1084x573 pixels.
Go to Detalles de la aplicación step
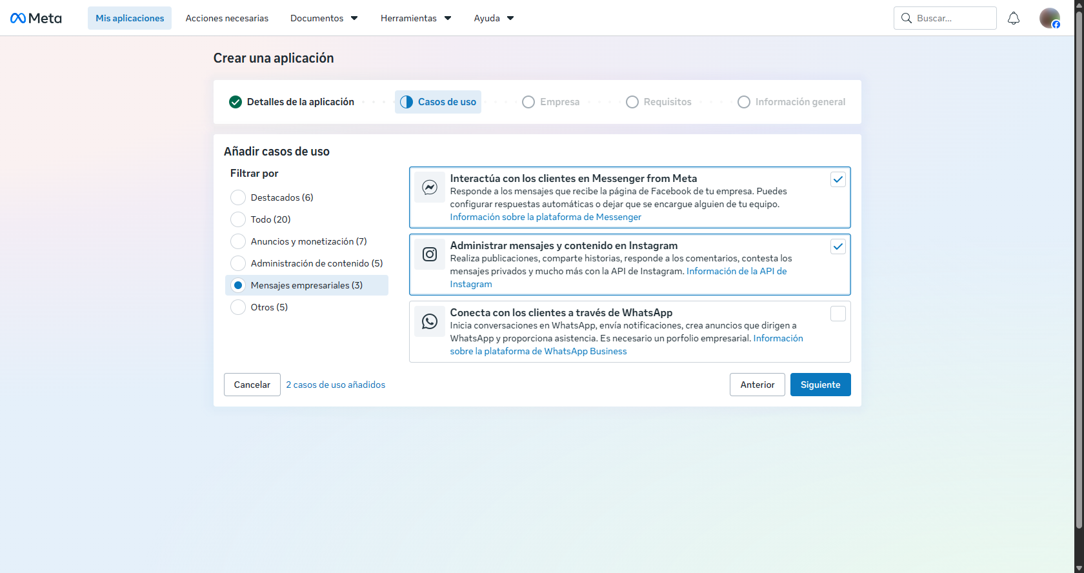[x=292, y=102]
